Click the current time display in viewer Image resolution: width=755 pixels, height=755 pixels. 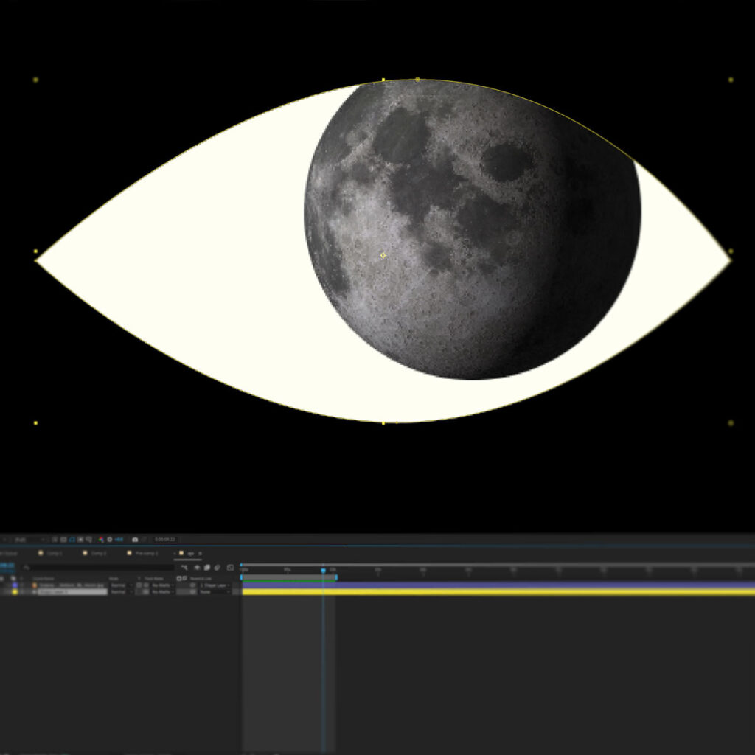165,540
